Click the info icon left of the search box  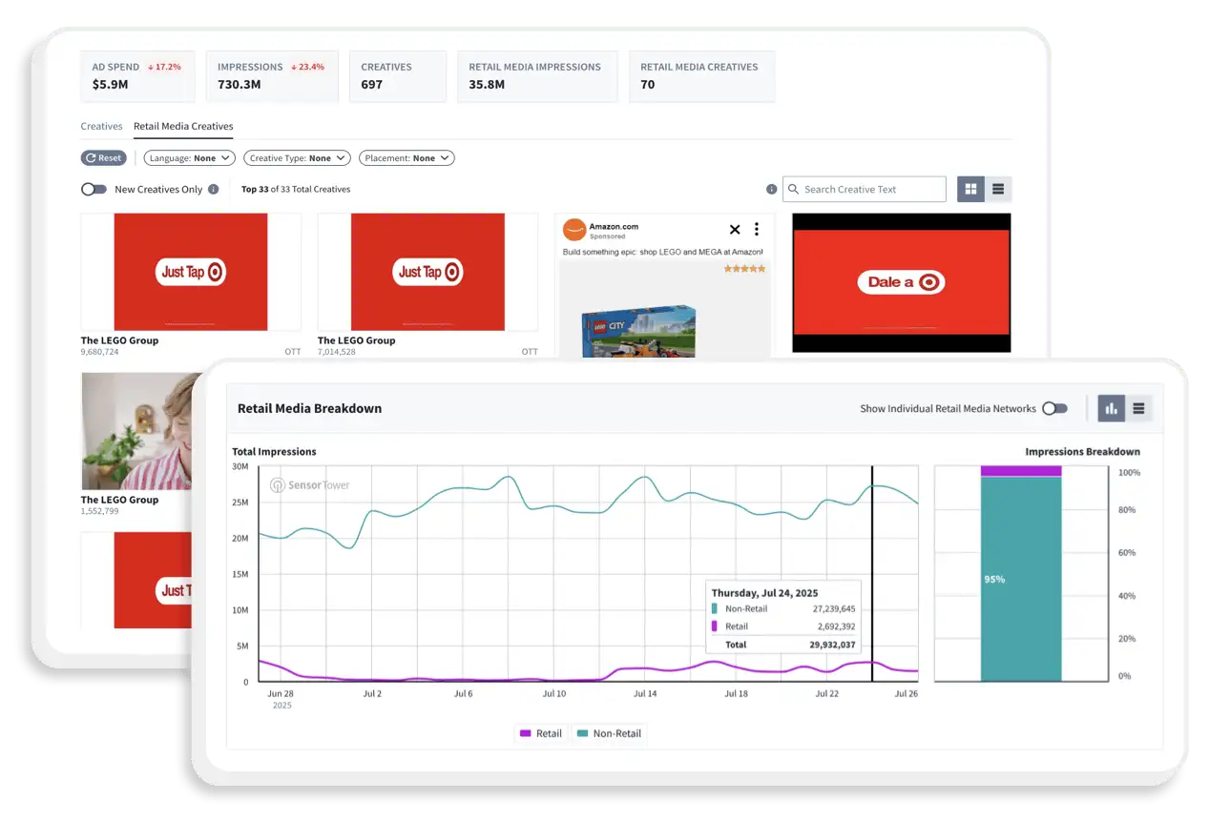pos(771,189)
